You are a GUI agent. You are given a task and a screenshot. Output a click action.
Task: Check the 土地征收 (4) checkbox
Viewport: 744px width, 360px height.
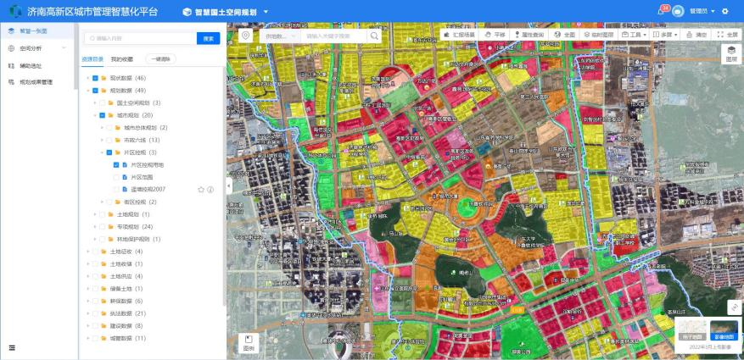(x=95, y=252)
